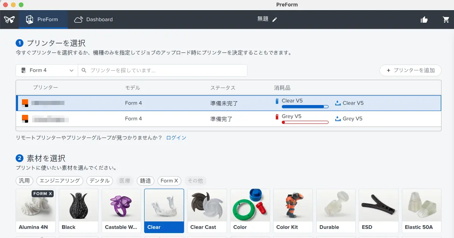
Task: Click the ステータス column header
Action: 223,88
